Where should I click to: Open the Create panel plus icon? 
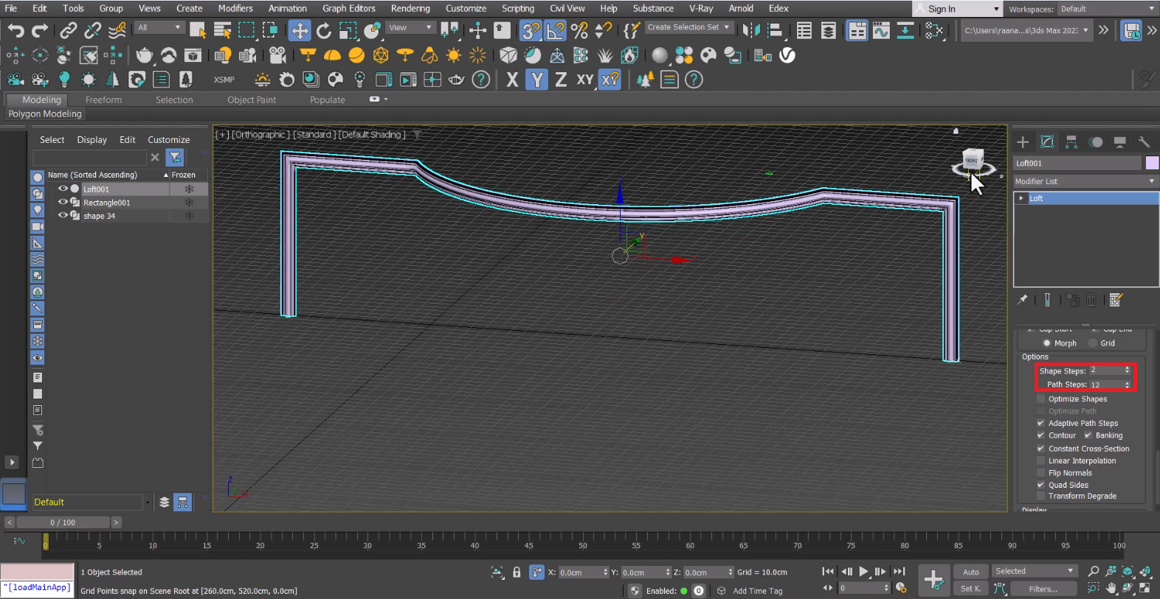point(1023,142)
